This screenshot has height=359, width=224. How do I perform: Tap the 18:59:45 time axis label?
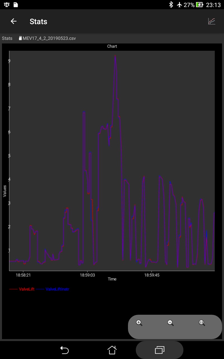pyautogui.click(x=152, y=275)
